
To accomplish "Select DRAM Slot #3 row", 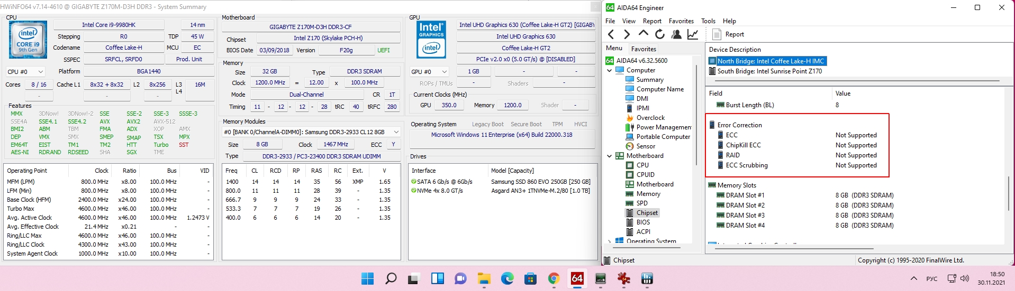I will [x=805, y=215].
